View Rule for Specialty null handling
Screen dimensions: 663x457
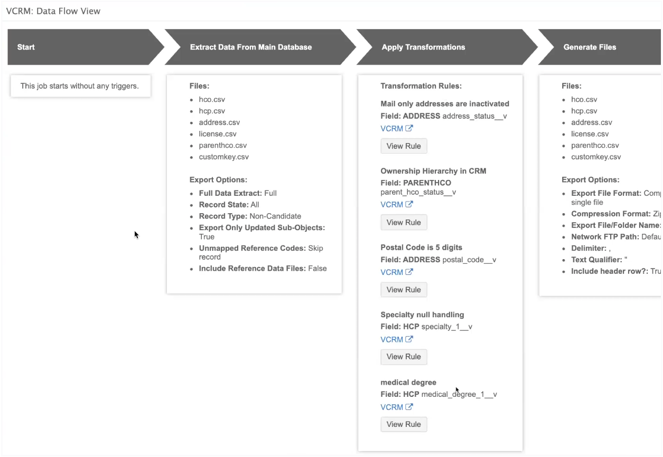click(x=404, y=357)
